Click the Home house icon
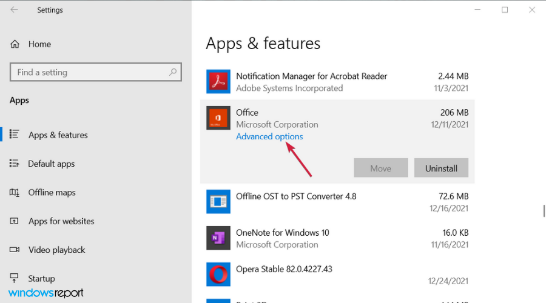 click(15, 44)
